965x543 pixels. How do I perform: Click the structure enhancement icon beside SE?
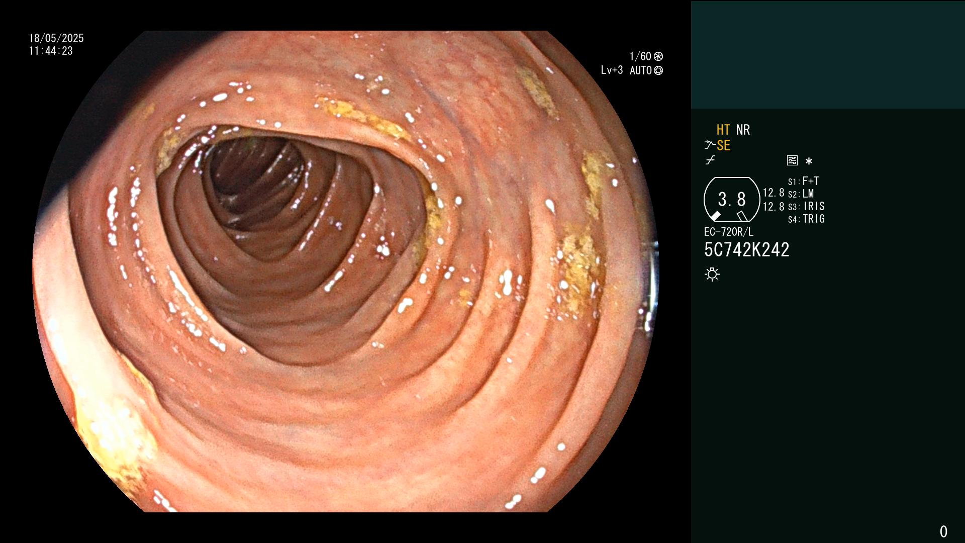point(710,145)
